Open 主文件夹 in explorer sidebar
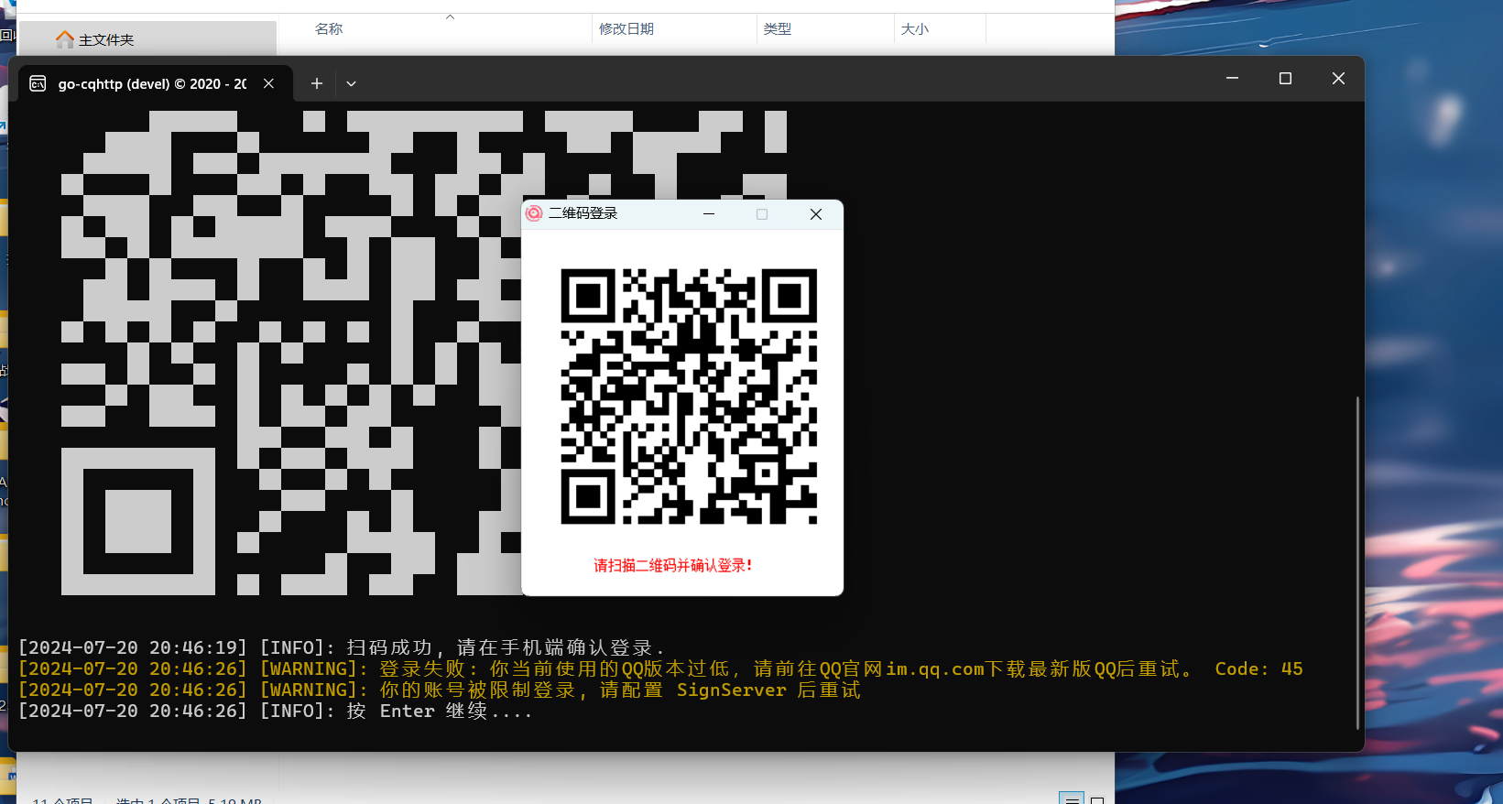Image resolution: width=1503 pixels, height=804 pixels. coord(147,39)
